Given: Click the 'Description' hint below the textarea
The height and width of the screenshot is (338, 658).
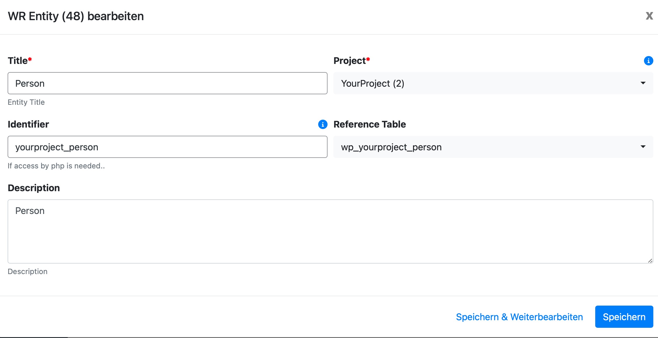Looking at the screenshot, I should pyautogui.click(x=28, y=271).
